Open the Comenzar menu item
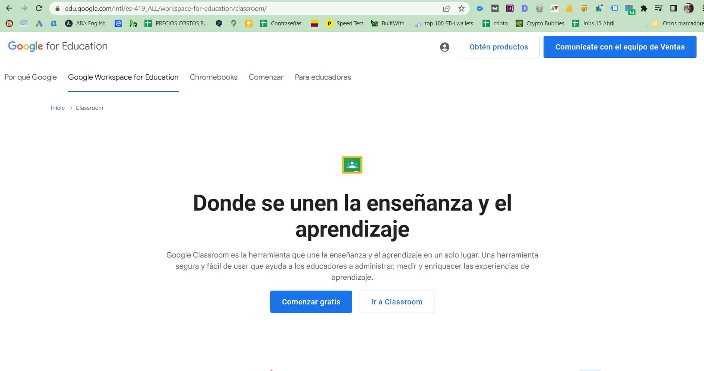704x371 pixels. [x=266, y=77]
